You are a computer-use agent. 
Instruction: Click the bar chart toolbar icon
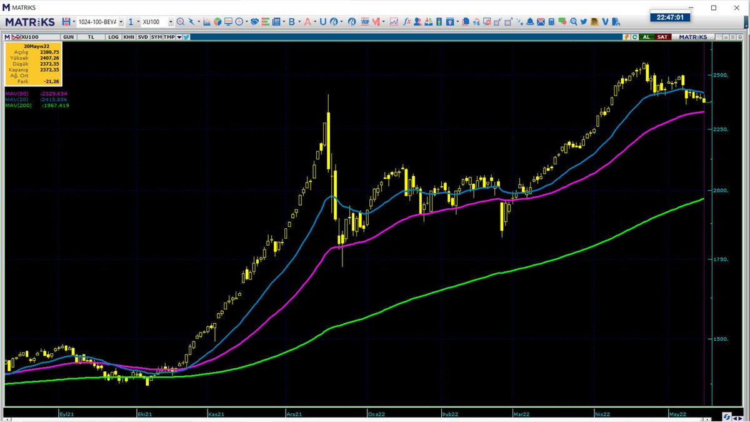point(206,22)
